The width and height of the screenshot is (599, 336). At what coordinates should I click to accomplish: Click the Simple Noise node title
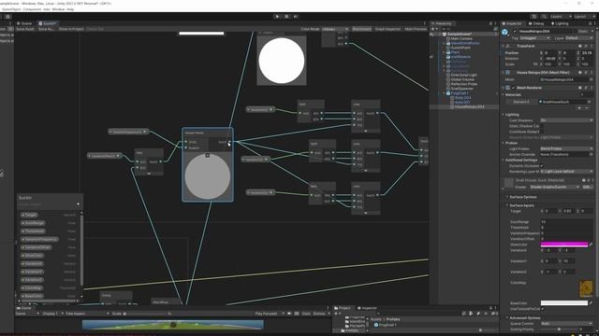(x=194, y=133)
